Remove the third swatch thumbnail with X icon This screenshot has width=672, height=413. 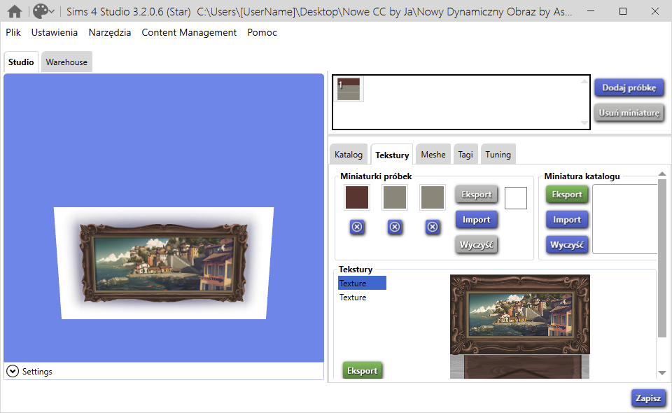click(x=433, y=227)
